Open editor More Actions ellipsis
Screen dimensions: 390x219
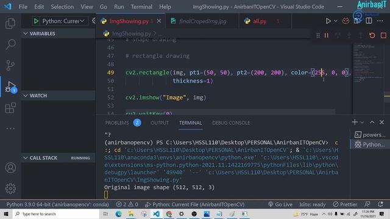(380, 21)
